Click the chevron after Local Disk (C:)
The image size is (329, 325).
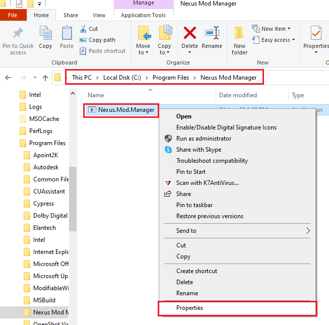pos(147,78)
